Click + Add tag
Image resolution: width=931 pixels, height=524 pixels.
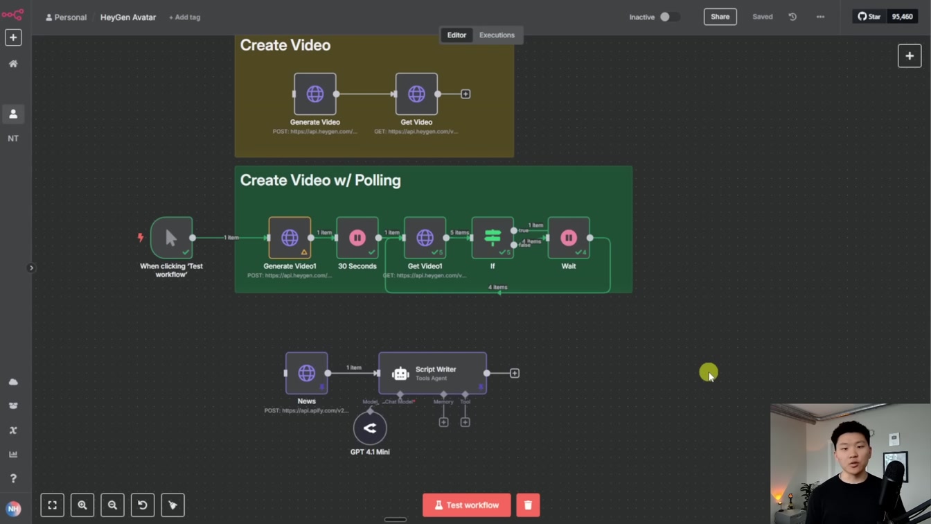coord(184,17)
